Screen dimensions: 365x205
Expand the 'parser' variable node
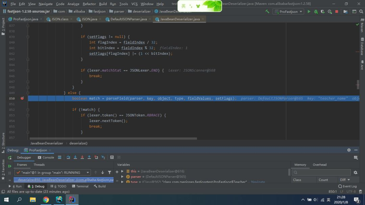click(122, 177)
